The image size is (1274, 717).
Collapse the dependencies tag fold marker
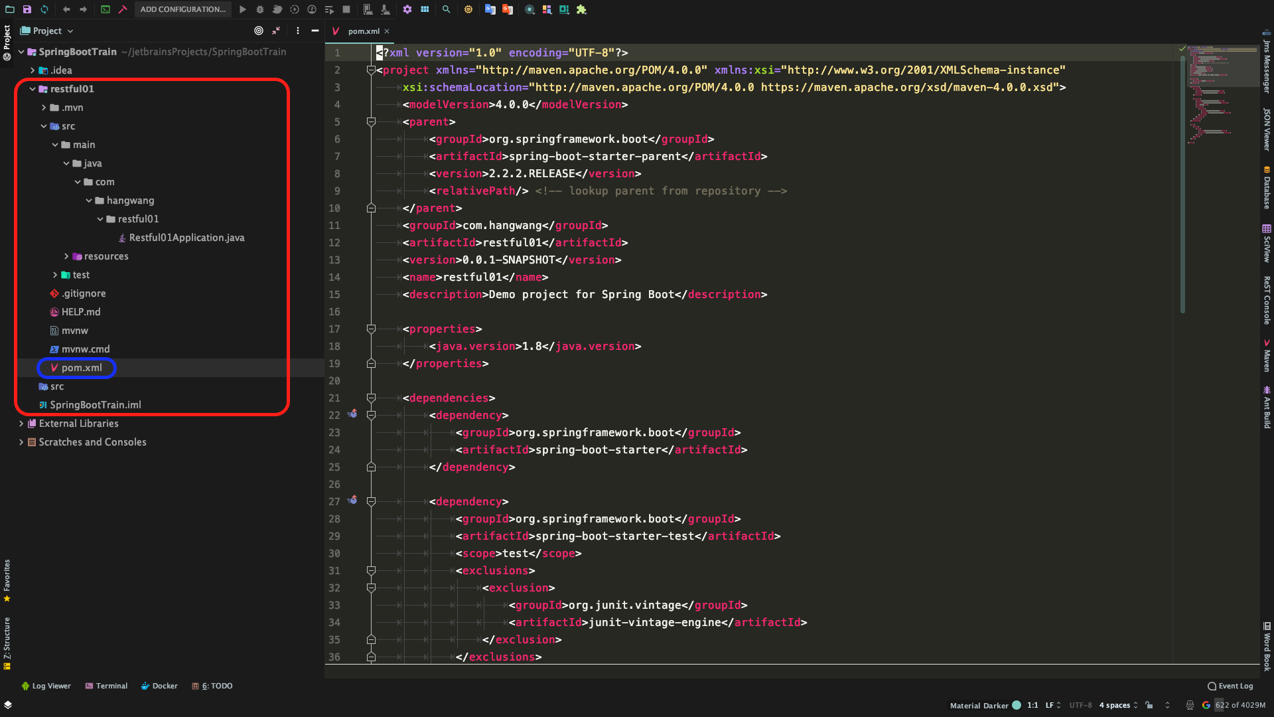(x=372, y=398)
